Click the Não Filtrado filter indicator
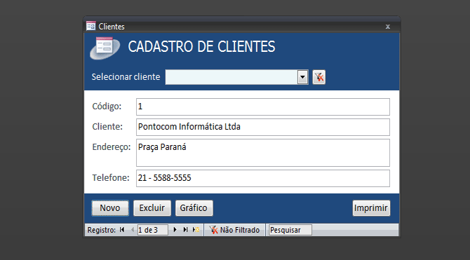Viewport: 470px width, 260px height. (x=234, y=230)
